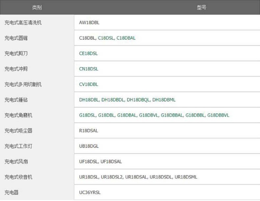Click the R18DSAL vacuum model text

pos(89,131)
